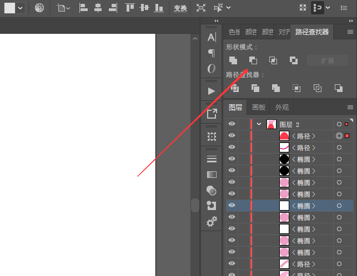The height and width of the screenshot is (276, 357).
Task: Click the Trim pathfinder icon
Action: [x=255, y=88]
